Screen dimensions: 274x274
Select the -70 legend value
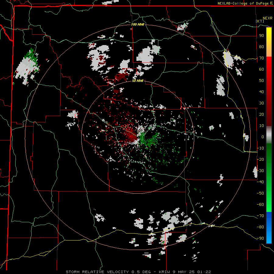[x=260, y=216]
